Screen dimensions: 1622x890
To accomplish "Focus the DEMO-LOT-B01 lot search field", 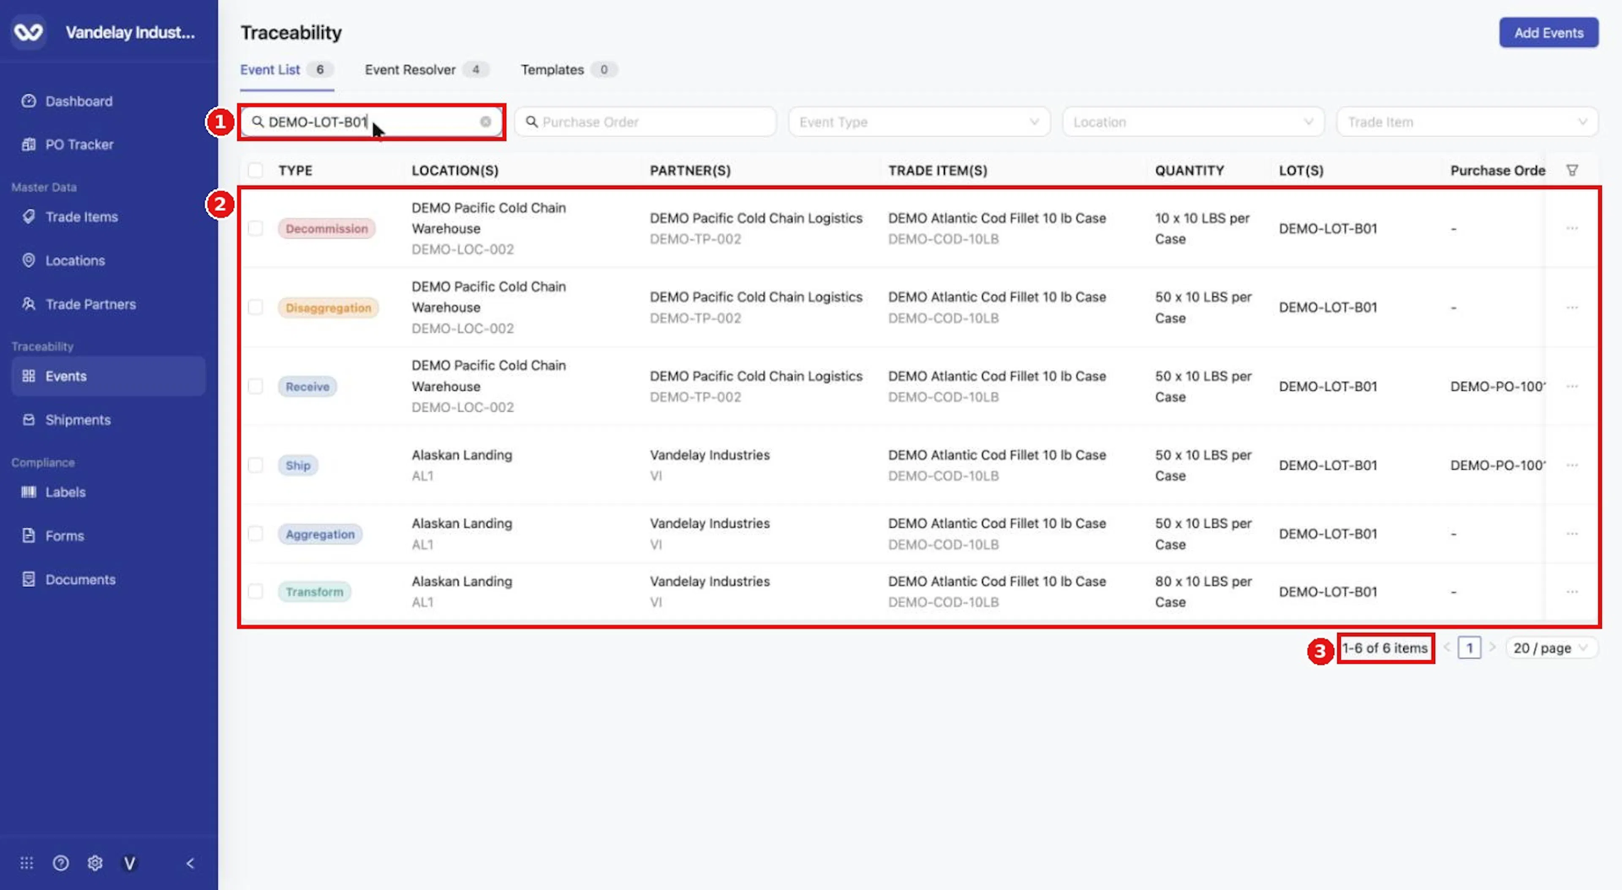I will point(372,122).
